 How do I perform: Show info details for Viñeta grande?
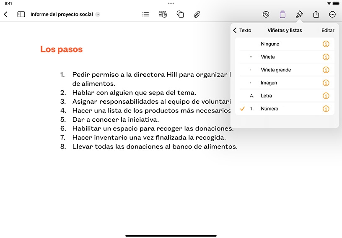click(x=326, y=70)
